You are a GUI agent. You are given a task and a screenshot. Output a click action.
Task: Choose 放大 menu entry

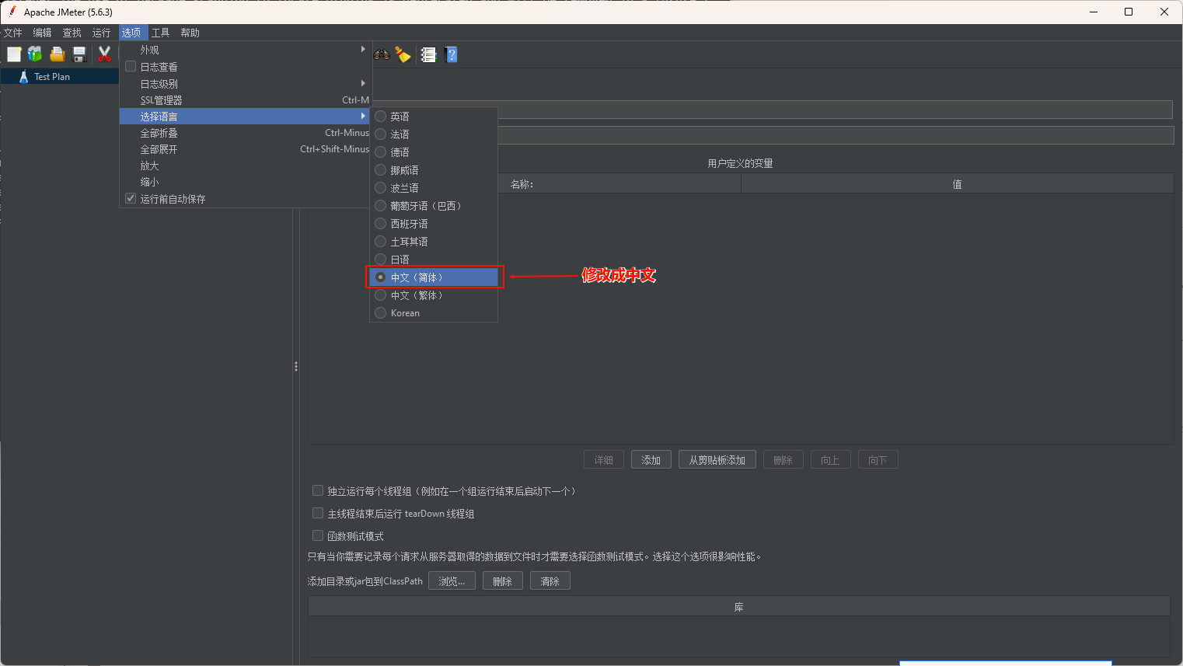click(x=246, y=166)
